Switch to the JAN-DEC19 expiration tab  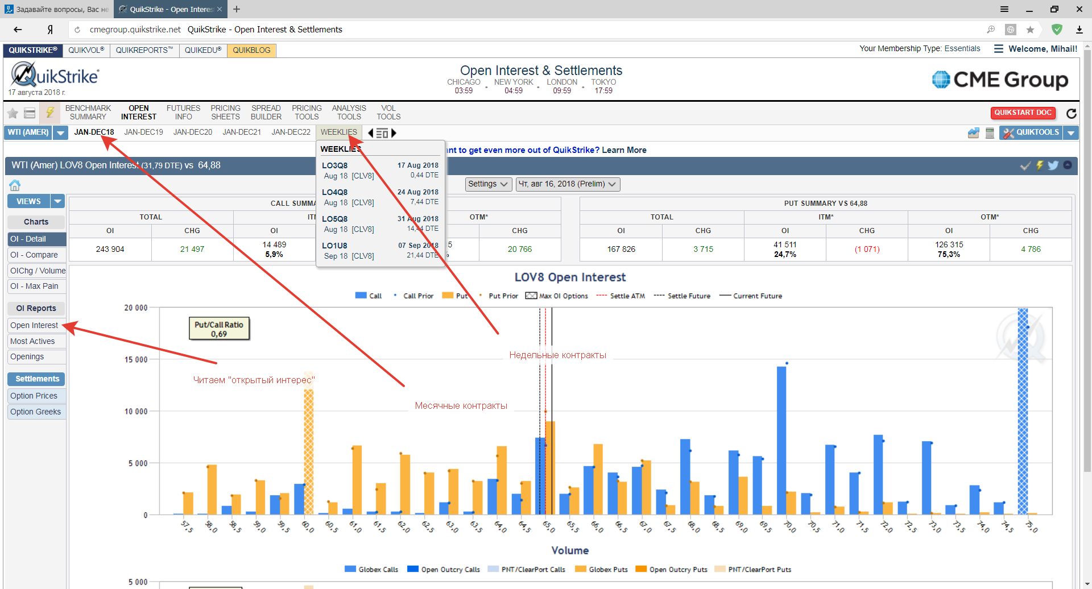point(143,132)
